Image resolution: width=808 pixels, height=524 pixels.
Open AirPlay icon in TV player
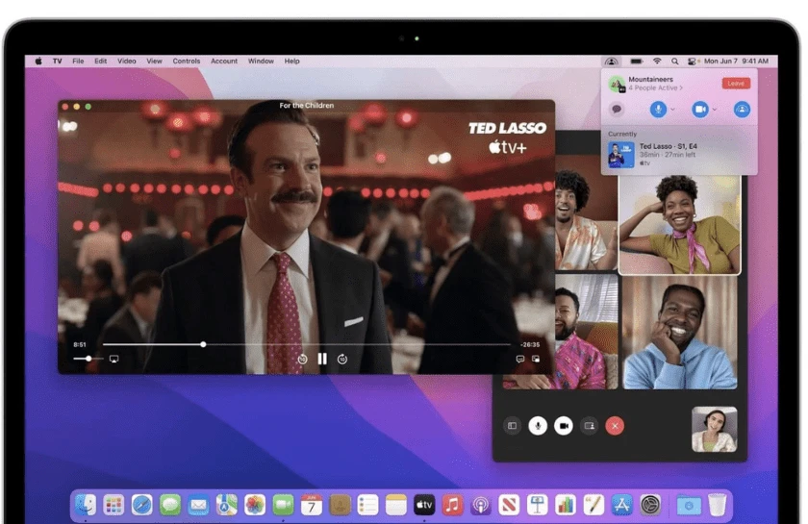pos(114,359)
